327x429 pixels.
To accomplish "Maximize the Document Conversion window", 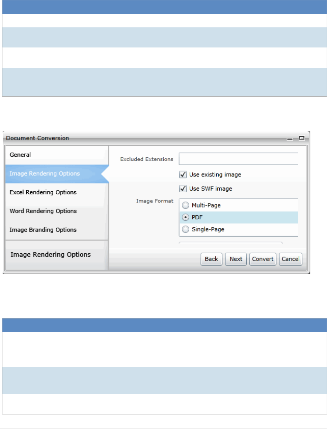I will pyautogui.click(x=302, y=138).
